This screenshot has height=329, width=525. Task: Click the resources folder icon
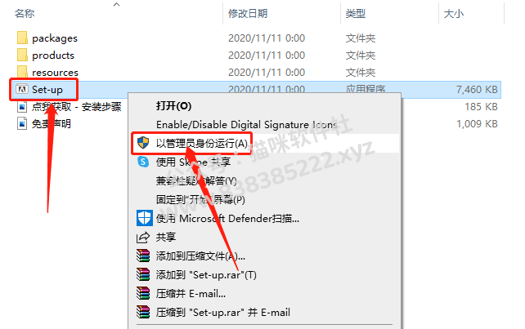coord(22,72)
